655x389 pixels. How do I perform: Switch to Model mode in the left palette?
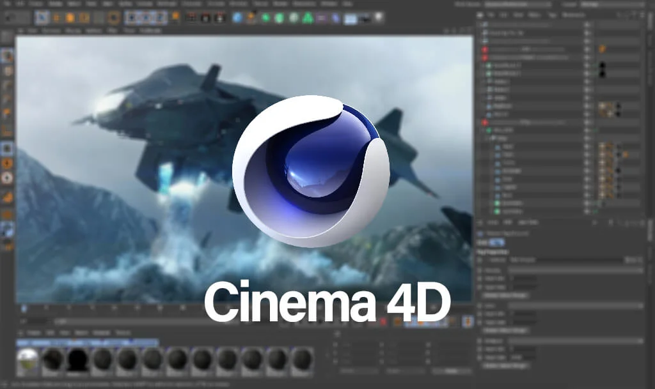[x=7, y=55]
